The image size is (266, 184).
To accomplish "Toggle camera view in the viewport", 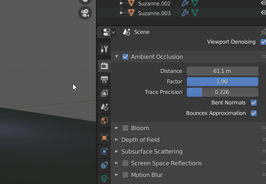I will 85,13.
